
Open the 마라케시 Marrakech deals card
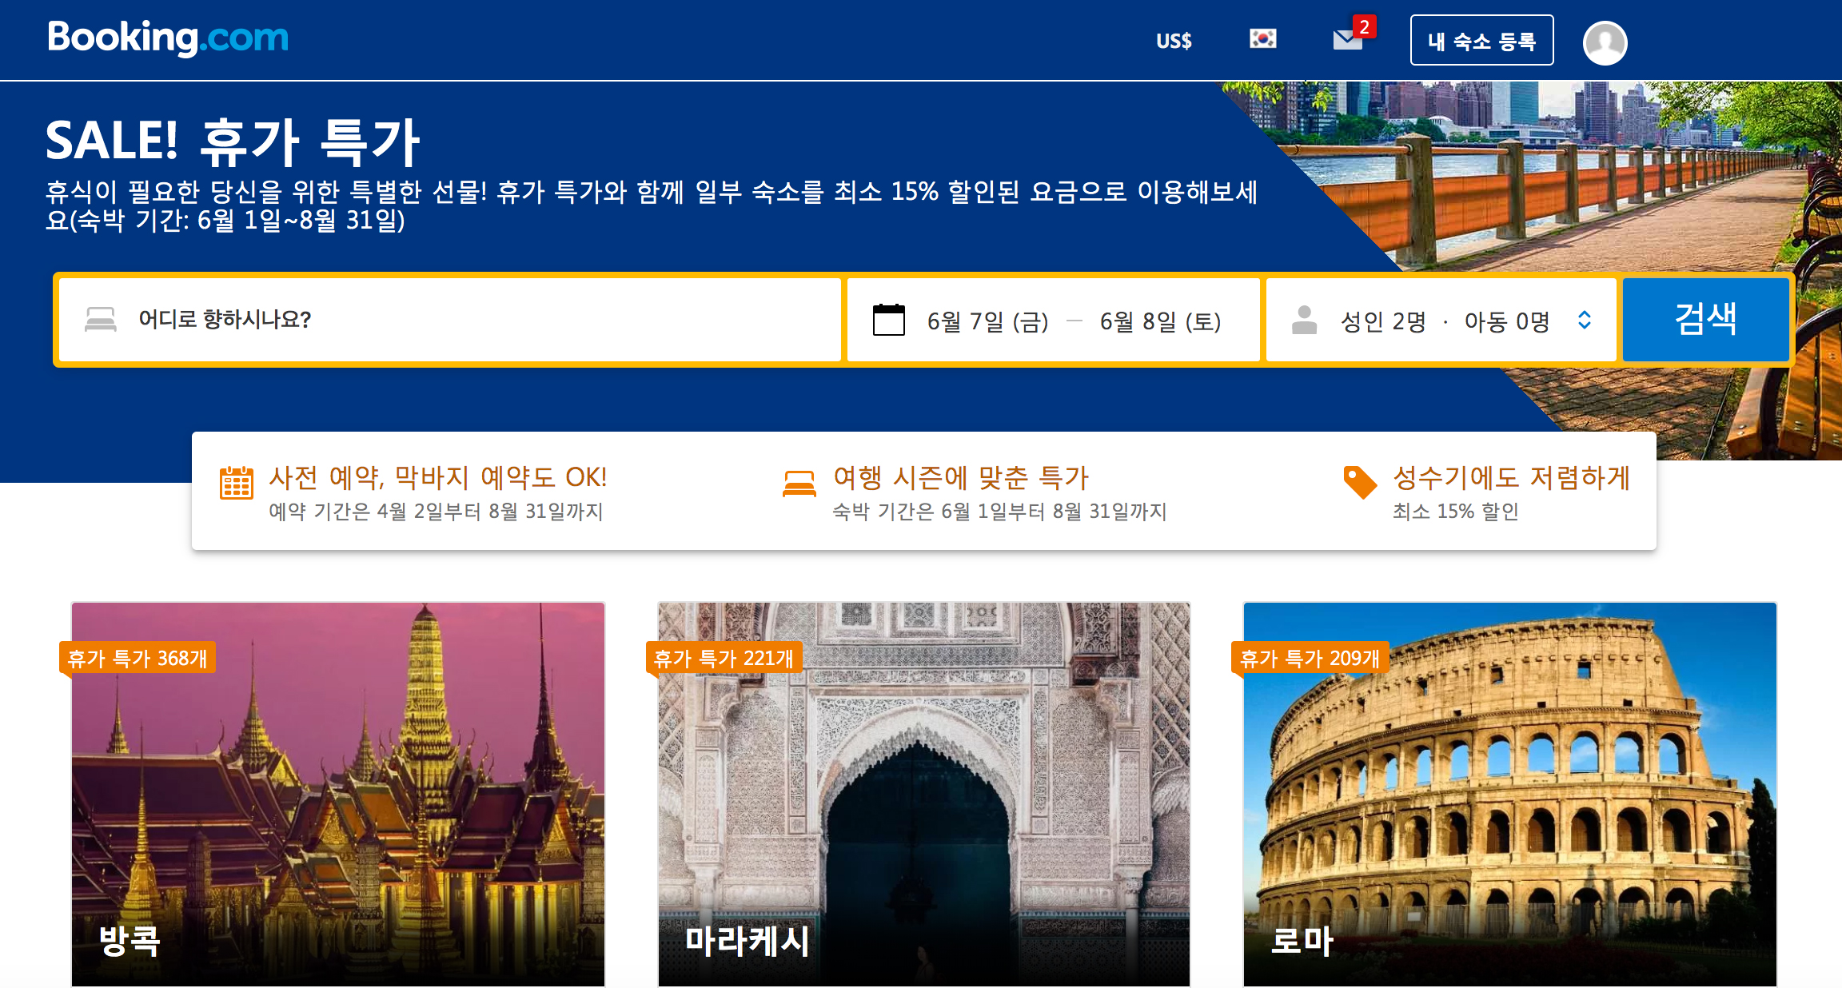click(x=923, y=794)
